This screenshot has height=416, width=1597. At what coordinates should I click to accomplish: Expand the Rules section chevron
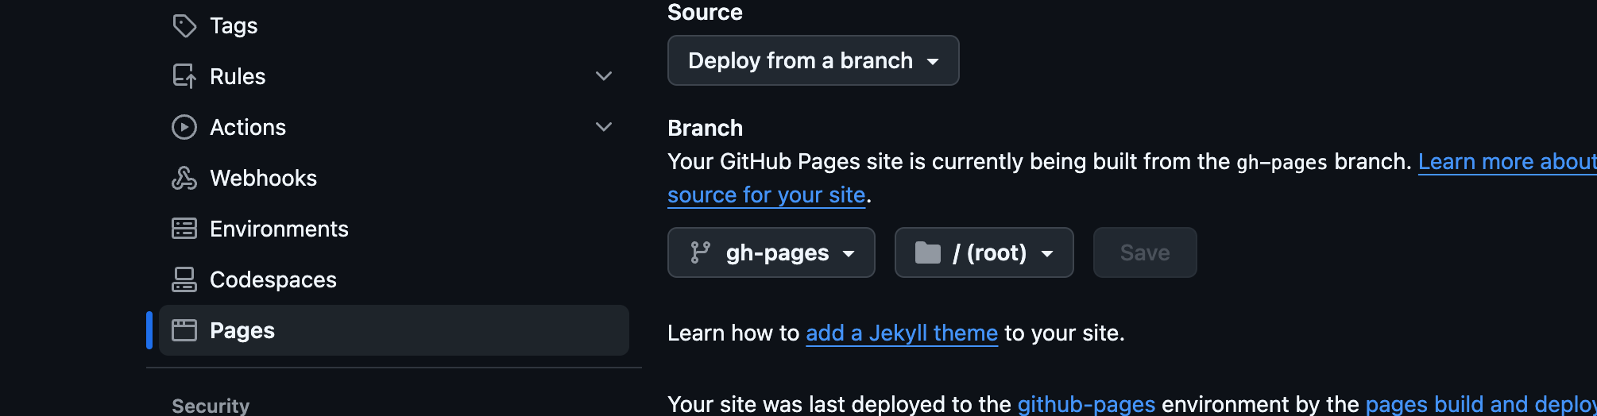click(604, 76)
